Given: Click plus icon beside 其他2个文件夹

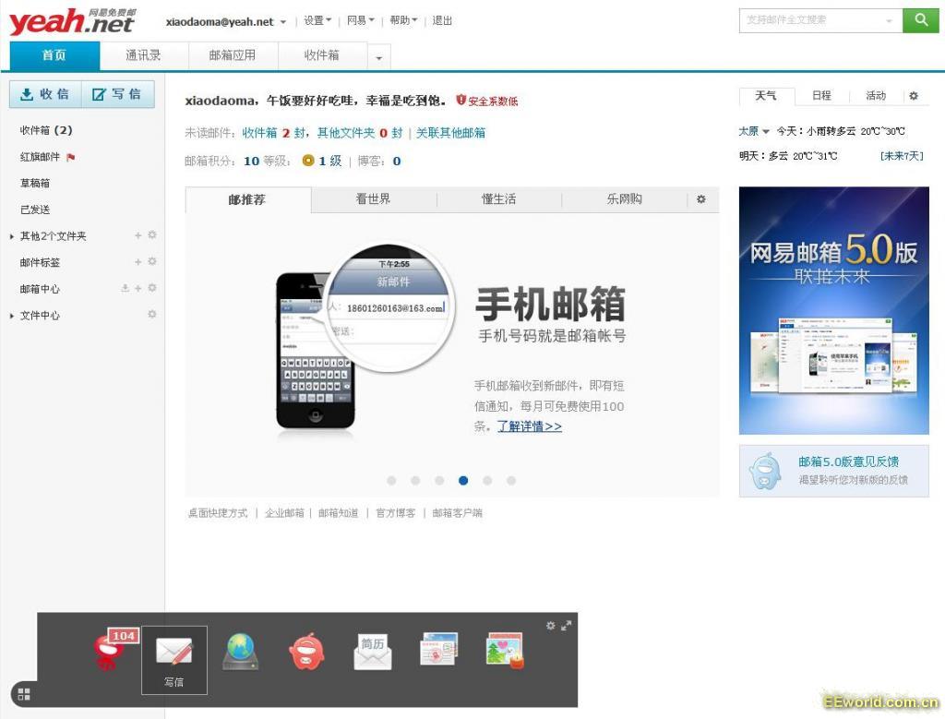Looking at the screenshot, I should 138,235.
